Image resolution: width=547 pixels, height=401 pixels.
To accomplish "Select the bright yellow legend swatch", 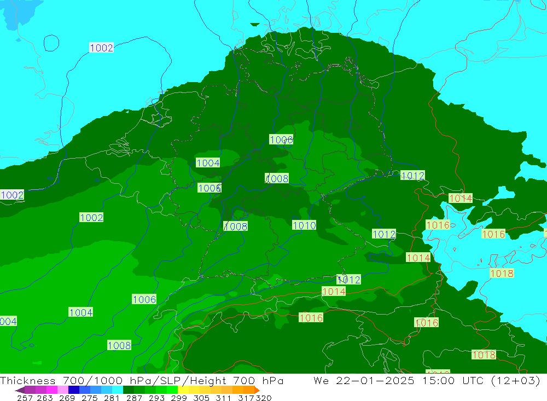I will (x=183, y=390).
